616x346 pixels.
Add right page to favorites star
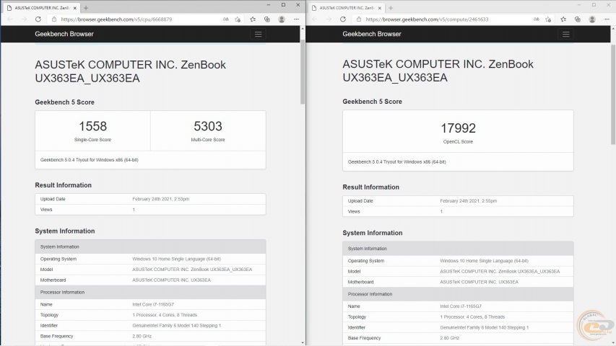[548, 19]
